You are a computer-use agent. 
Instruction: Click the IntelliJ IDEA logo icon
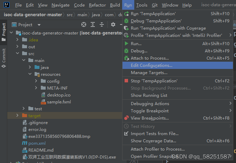[7, 5]
